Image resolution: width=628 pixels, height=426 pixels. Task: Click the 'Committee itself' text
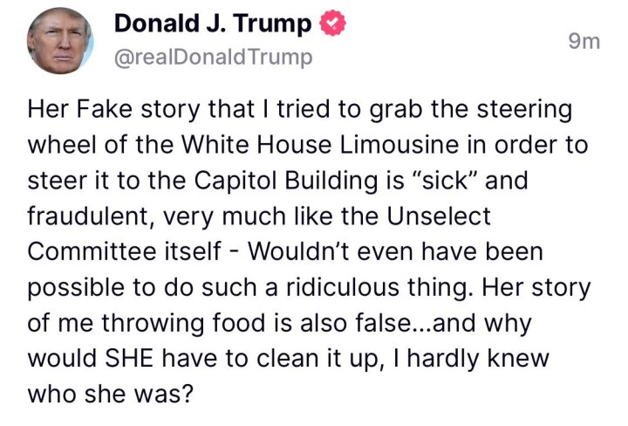[x=124, y=251]
